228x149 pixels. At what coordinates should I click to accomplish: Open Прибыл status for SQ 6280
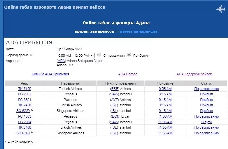click(x=207, y=111)
